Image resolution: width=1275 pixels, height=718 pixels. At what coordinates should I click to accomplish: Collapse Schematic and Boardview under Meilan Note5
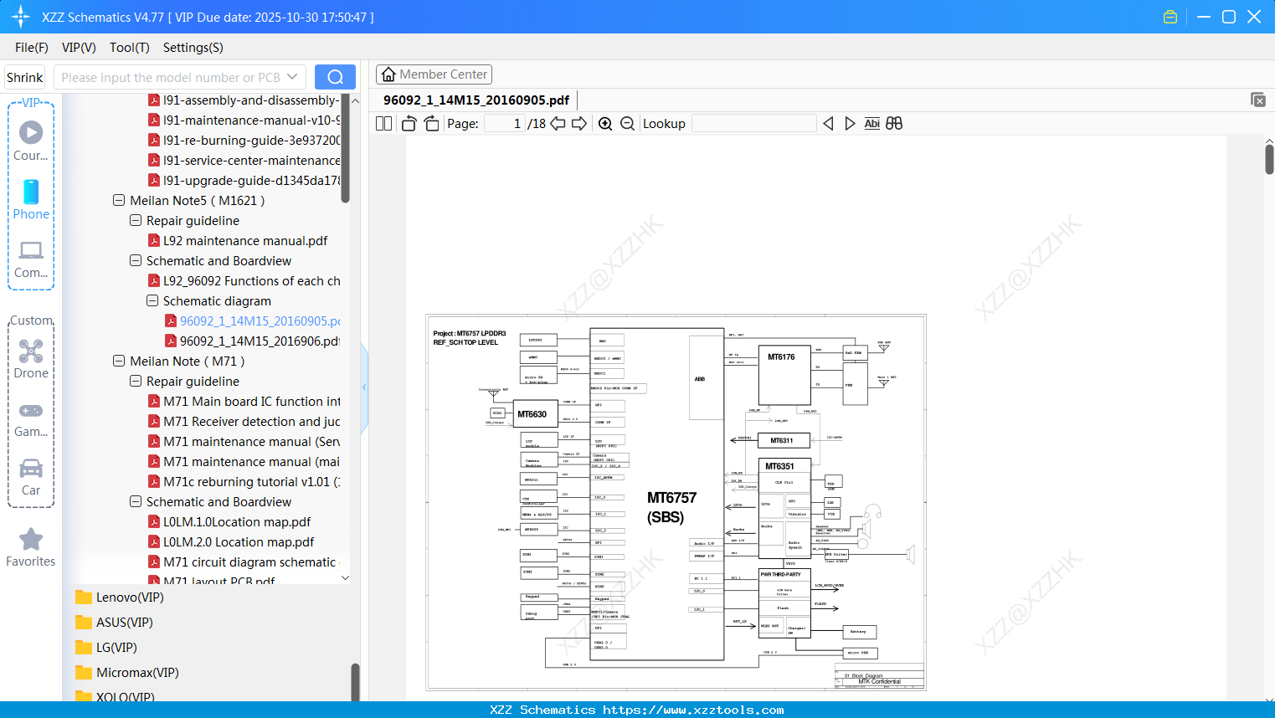pos(136,261)
